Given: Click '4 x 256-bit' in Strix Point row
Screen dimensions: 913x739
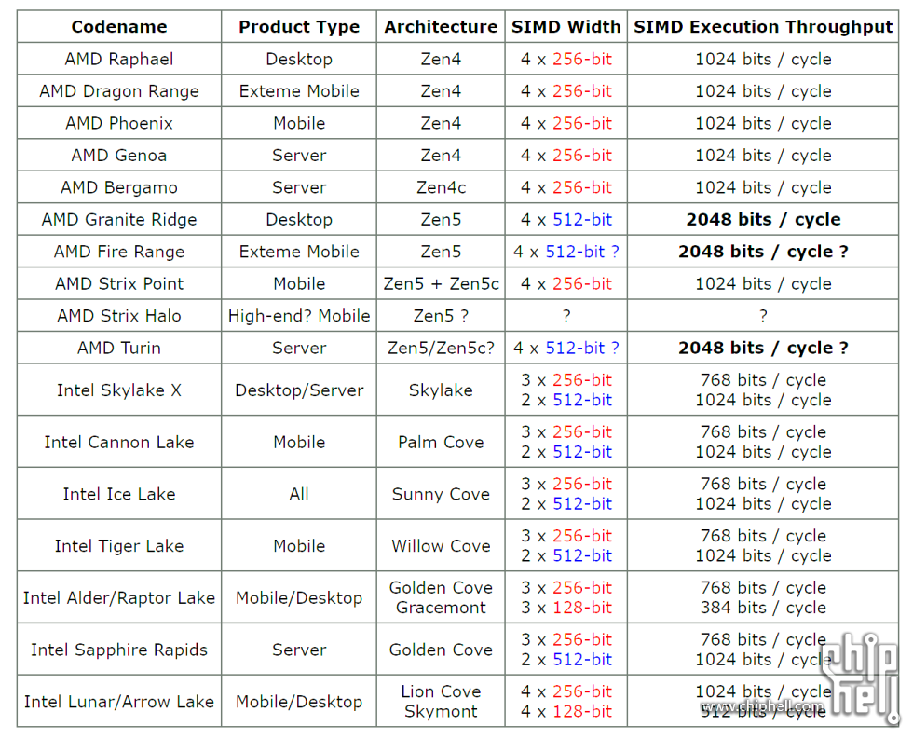Looking at the screenshot, I should coord(566,283).
